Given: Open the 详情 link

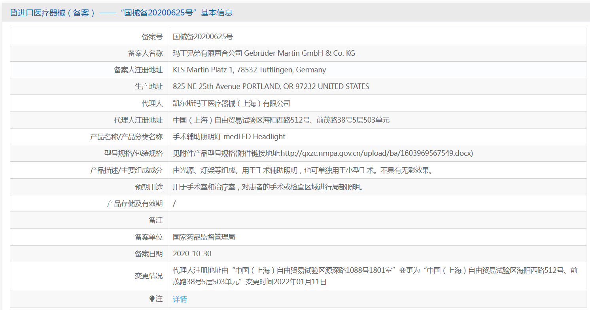Looking at the screenshot, I should (x=180, y=299).
